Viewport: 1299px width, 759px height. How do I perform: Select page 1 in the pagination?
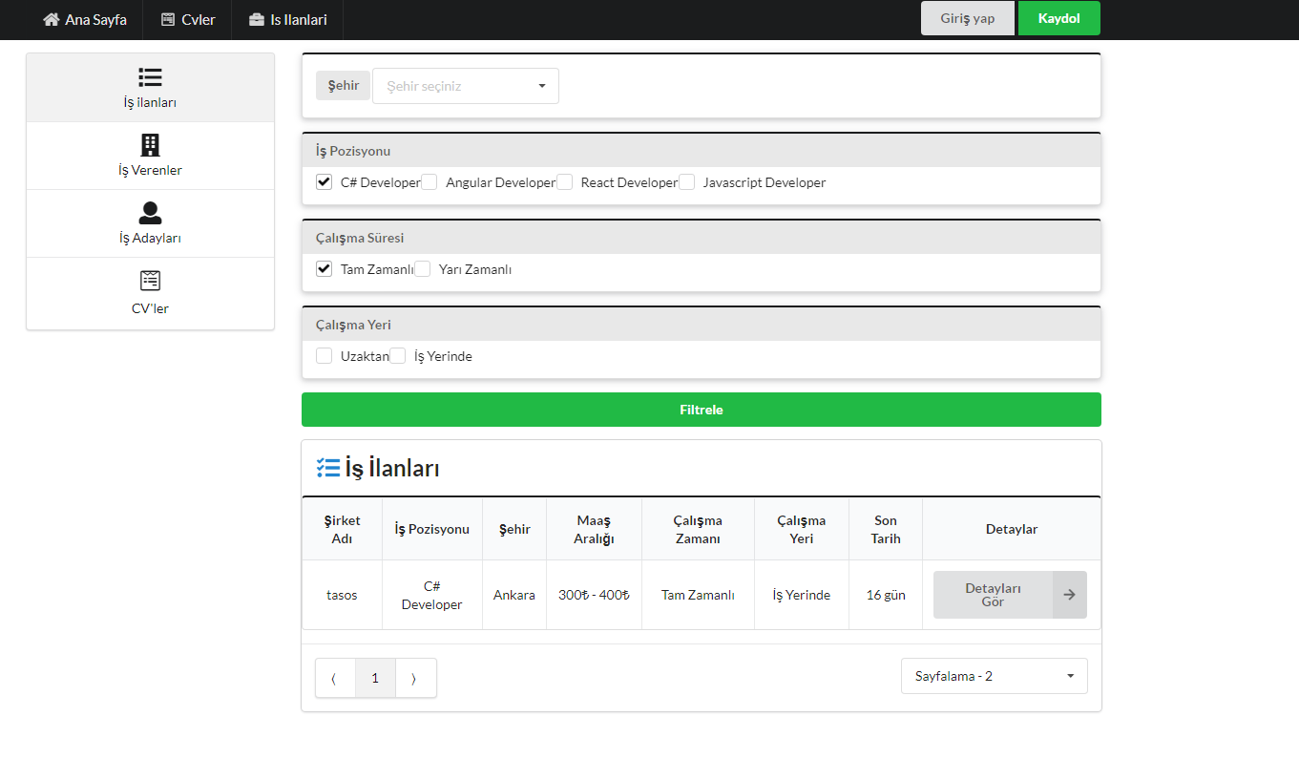[375, 678]
